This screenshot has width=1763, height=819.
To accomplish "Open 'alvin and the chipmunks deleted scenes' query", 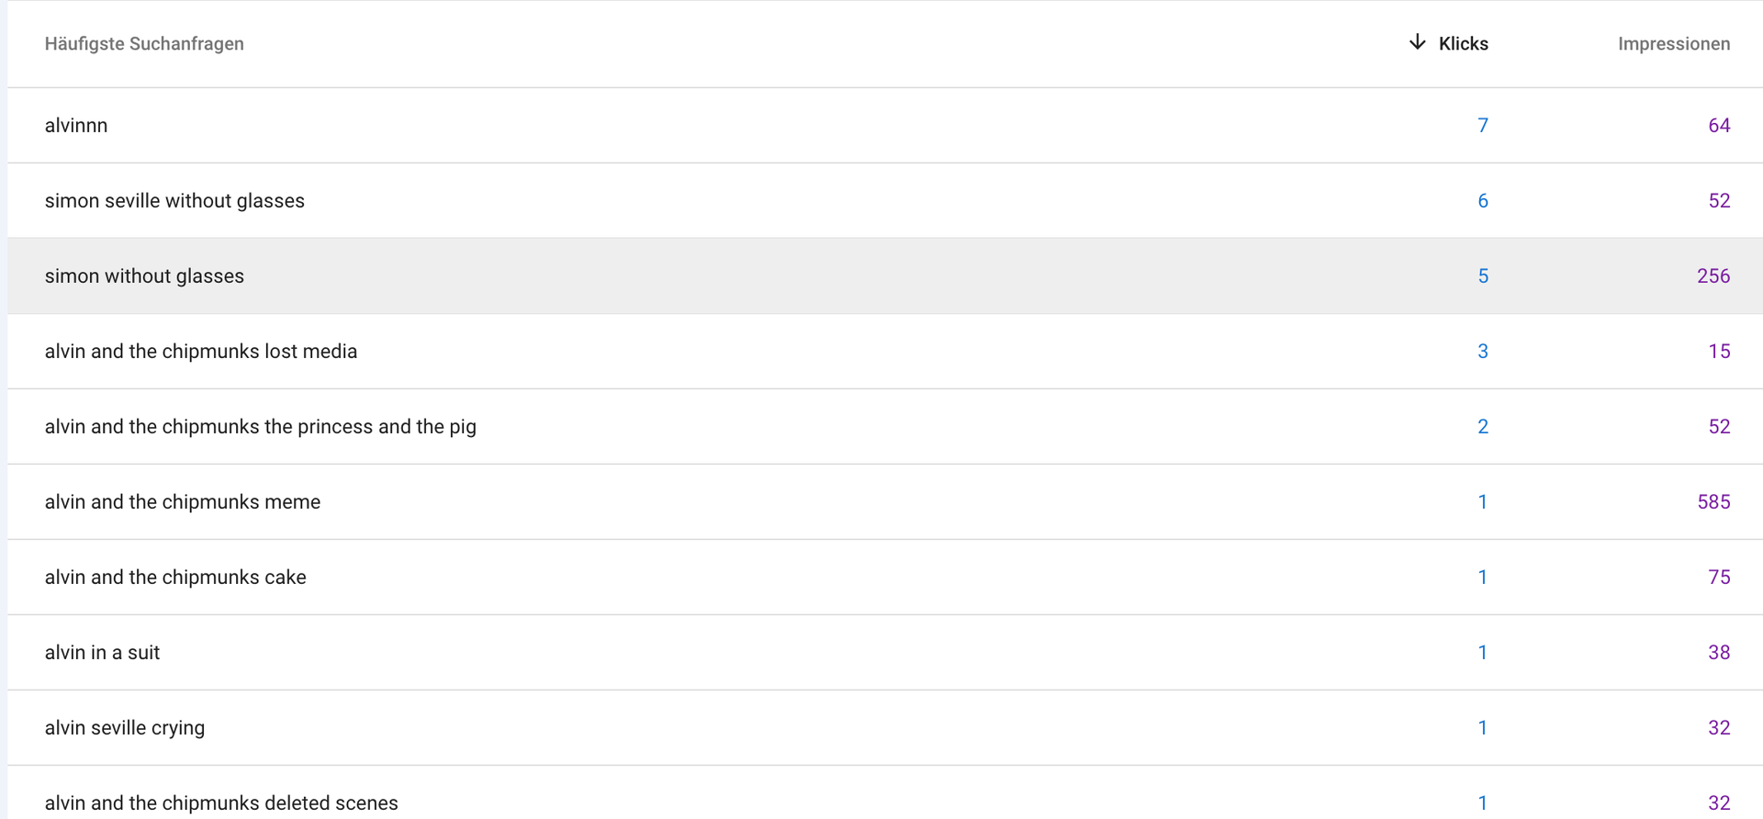I will 221,802.
